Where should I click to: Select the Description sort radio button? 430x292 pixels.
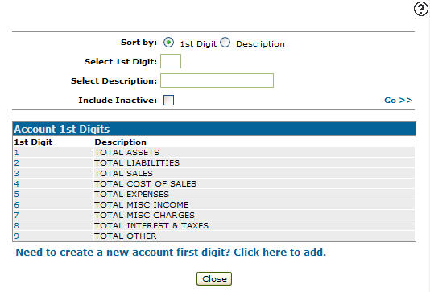(x=225, y=43)
